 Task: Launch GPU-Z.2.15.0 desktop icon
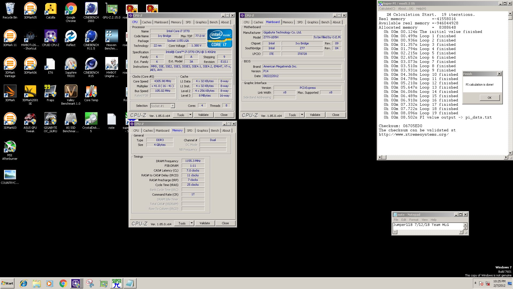(x=111, y=11)
